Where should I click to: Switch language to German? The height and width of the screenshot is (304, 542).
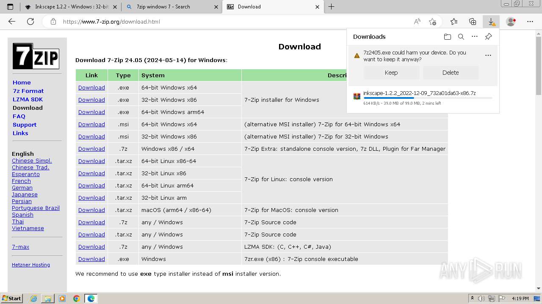(22, 187)
